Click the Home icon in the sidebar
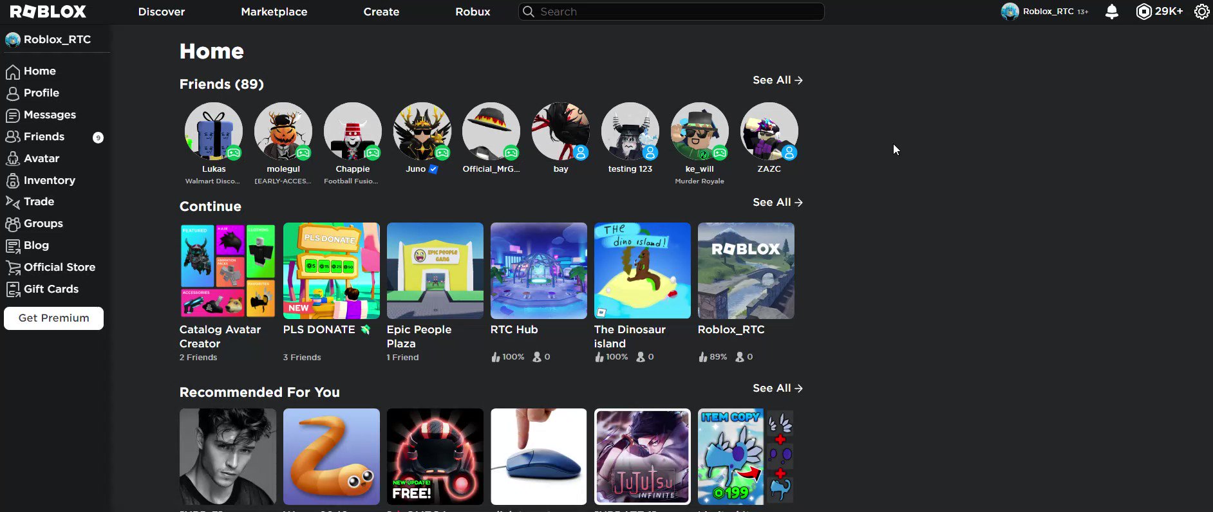The height and width of the screenshot is (512, 1213). [x=13, y=71]
